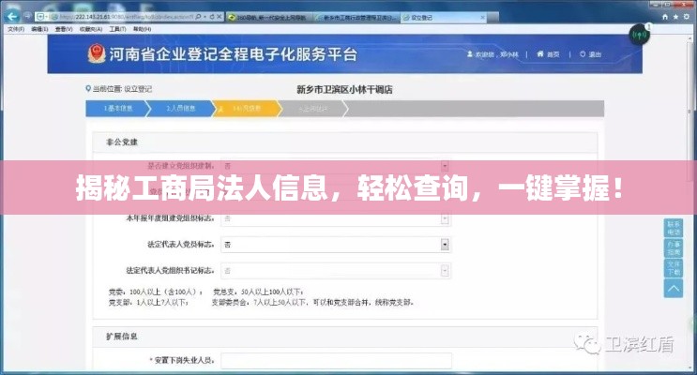This screenshot has height=375, width=697.
Task: Open favorites via the star icon
Action: [x=675, y=17]
